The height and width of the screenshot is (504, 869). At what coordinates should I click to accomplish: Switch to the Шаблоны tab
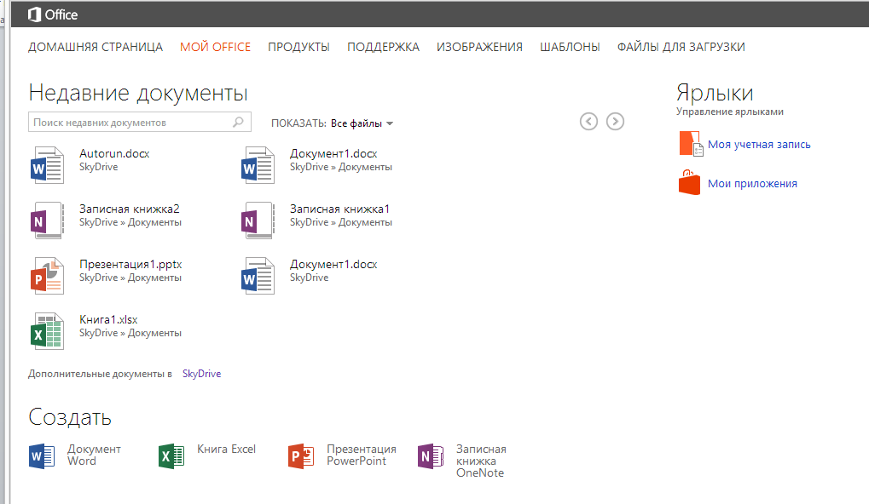570,47
